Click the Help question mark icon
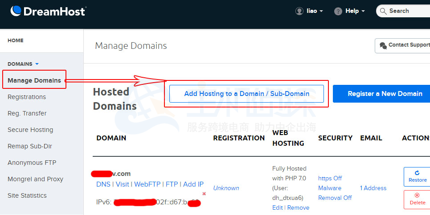This screenshot has height=215, width=430. point(338,11)
